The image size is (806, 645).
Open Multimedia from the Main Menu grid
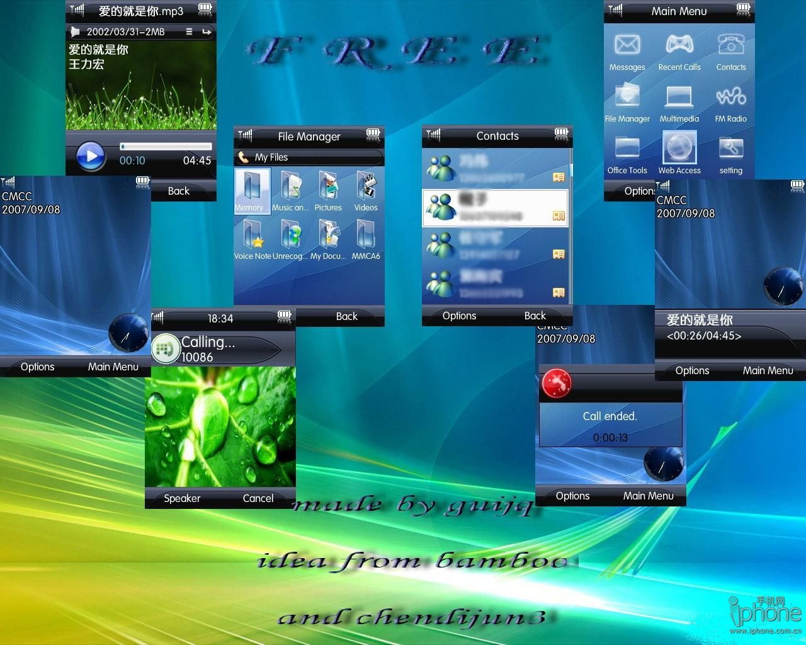(x=679, y=105)
